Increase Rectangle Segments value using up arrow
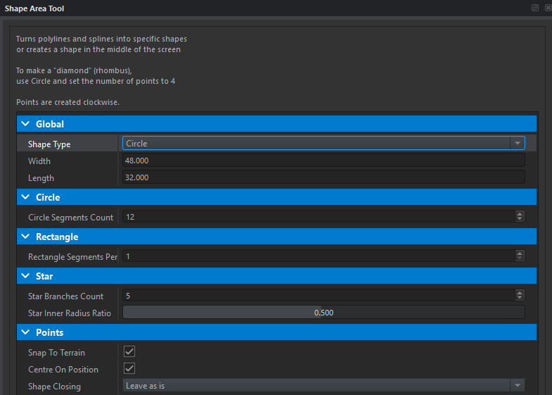This screenshot has width=552, height=395. tap(520, 254)
